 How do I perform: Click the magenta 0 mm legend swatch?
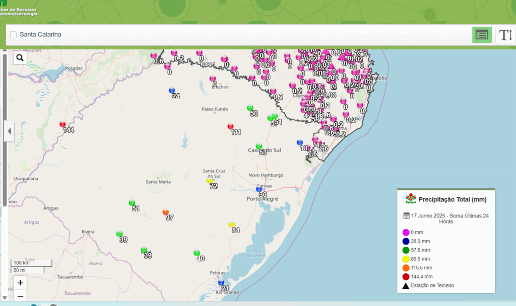(x=406, y=232)
